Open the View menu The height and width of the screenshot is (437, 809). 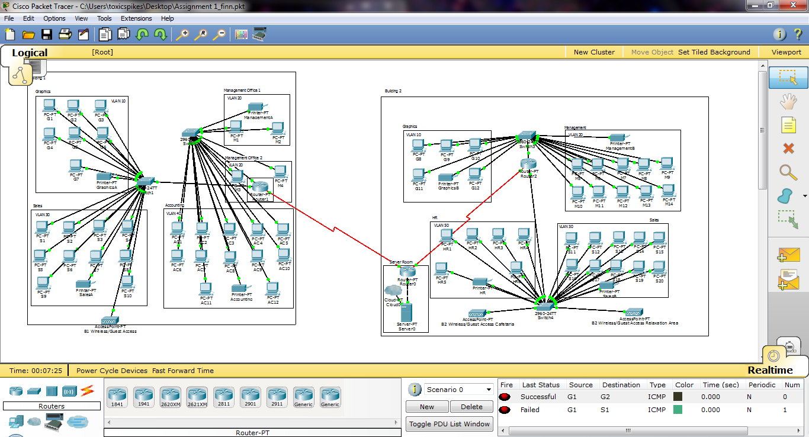pyautogui.click(x=82, y=18)
